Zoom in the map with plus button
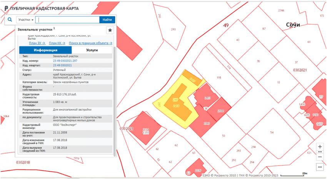The width and height of the screenshot is (327, 179). click(x=320, y=147)
